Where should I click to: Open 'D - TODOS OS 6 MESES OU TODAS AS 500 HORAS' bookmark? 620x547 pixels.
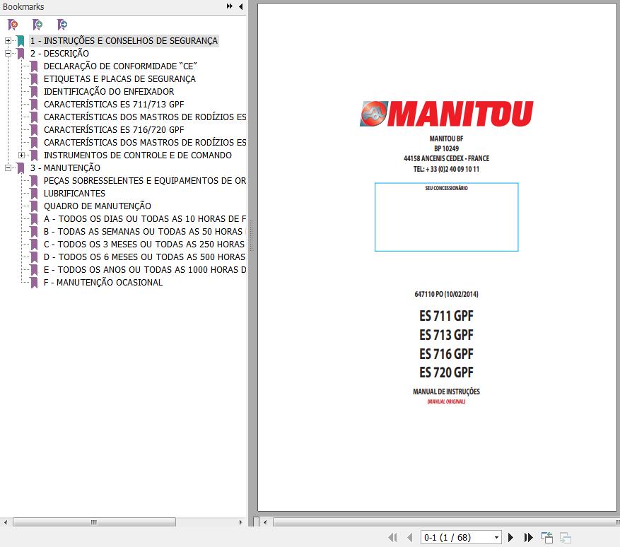[x=145, y=257]
